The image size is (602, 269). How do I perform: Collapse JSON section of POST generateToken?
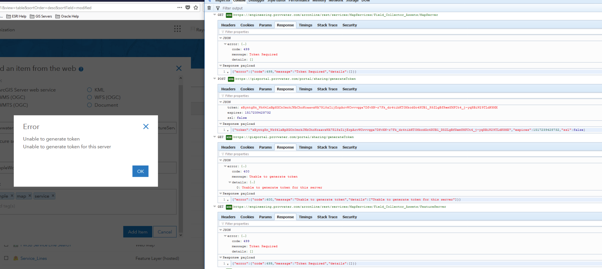point(220,102)
